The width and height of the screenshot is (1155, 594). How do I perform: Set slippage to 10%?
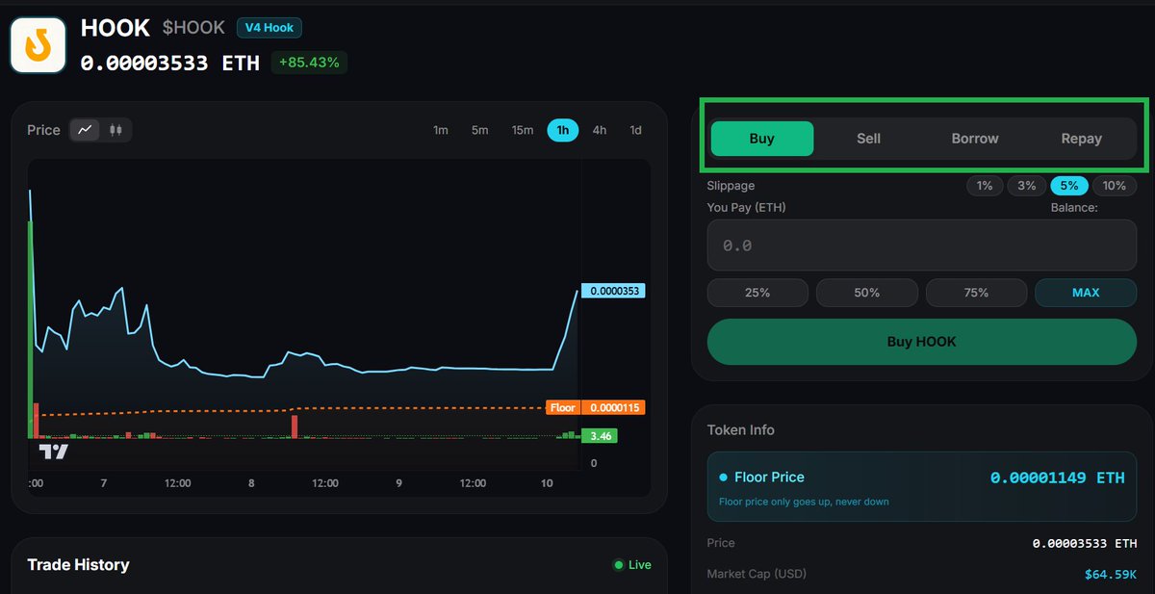pos(1115,186)
